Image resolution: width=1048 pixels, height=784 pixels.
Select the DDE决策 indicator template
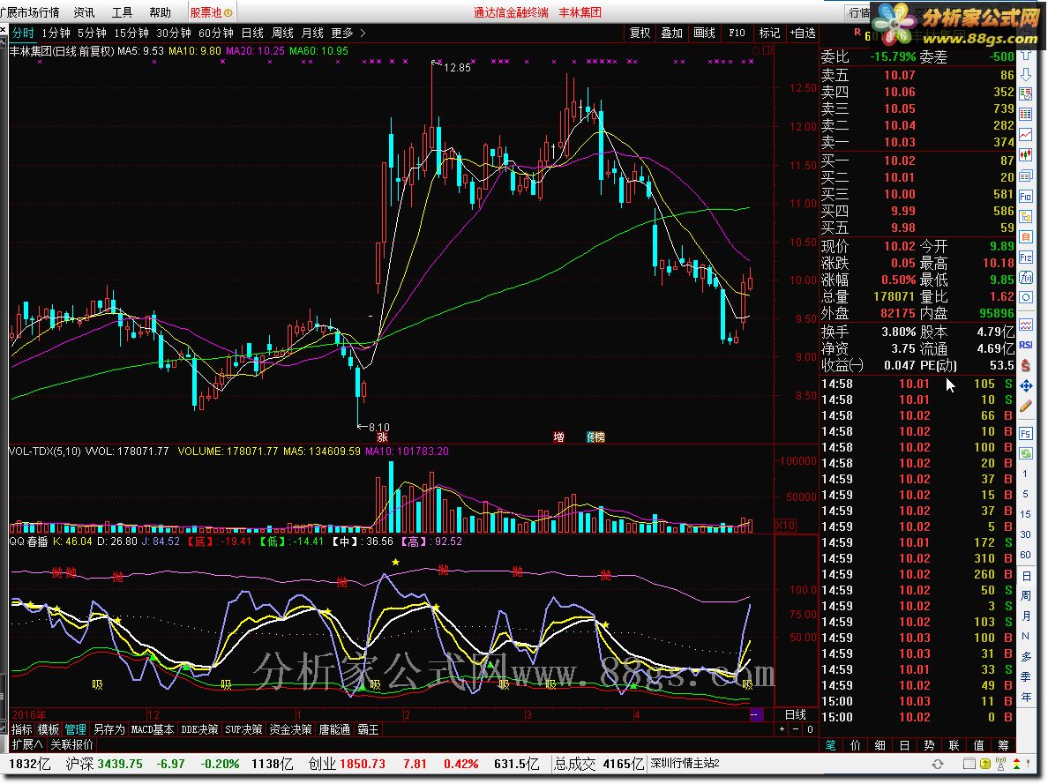tap(199, 729)
